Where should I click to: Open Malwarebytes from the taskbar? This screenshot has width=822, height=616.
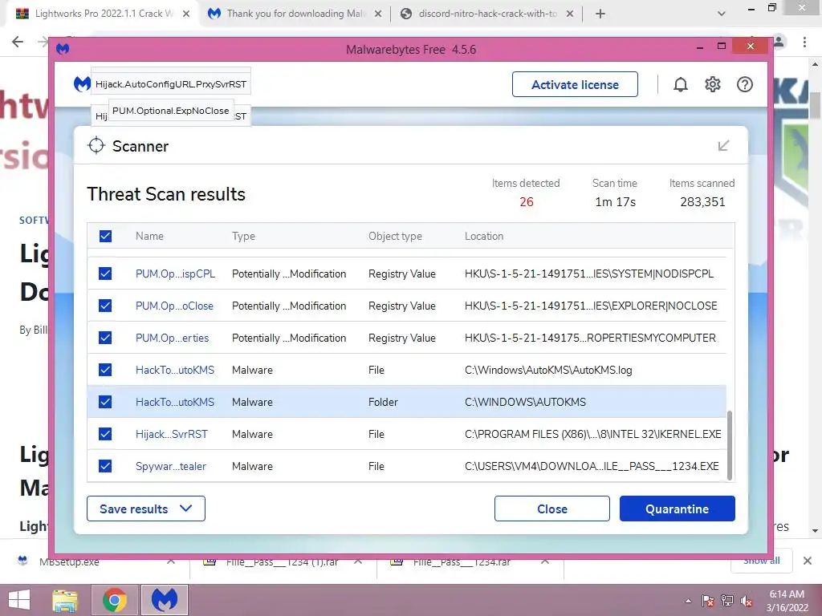[x=164, y=600]
